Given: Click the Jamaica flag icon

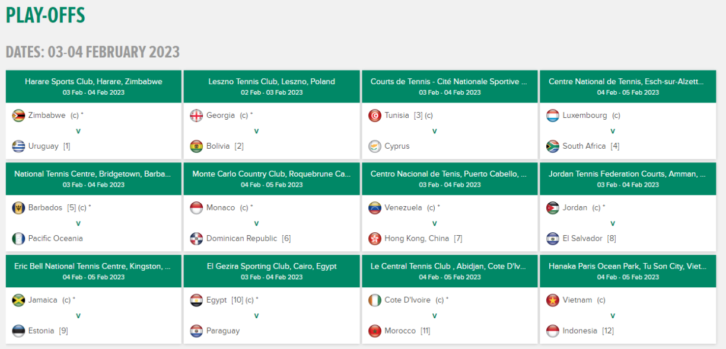Looking at the screenshot, I should 18,300.
